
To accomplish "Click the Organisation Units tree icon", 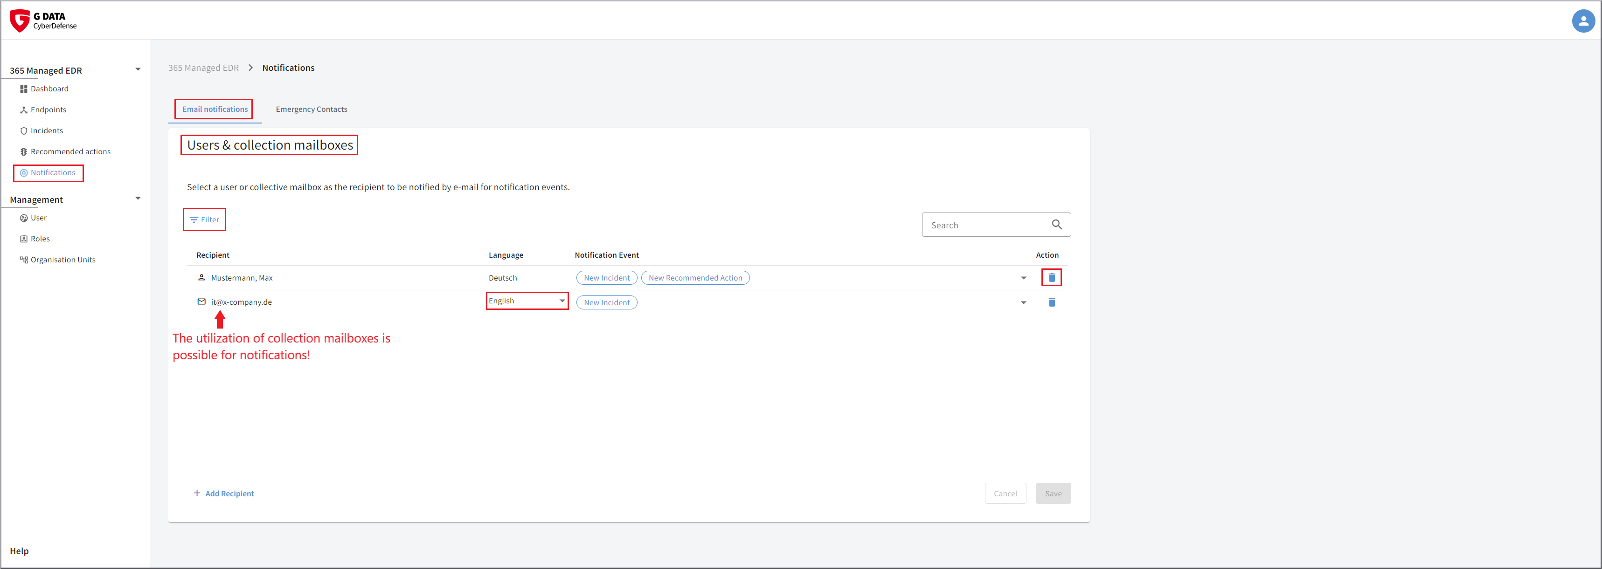I will coord(24,260).
